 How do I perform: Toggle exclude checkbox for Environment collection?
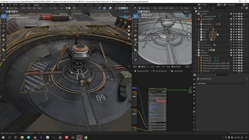click(x=231, y=55)
